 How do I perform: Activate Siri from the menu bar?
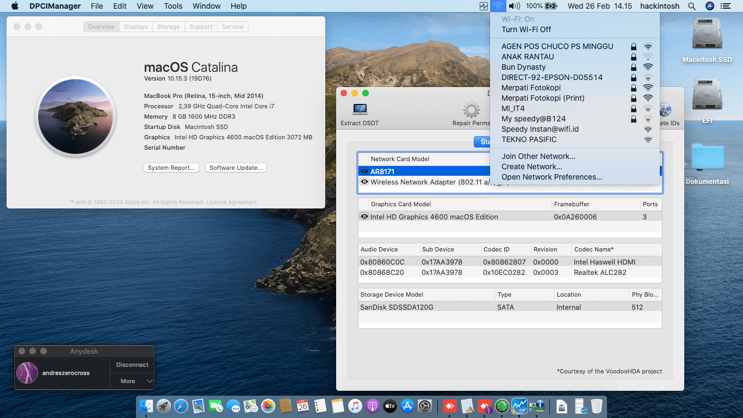pyautogui.click(x=709, y=6)
